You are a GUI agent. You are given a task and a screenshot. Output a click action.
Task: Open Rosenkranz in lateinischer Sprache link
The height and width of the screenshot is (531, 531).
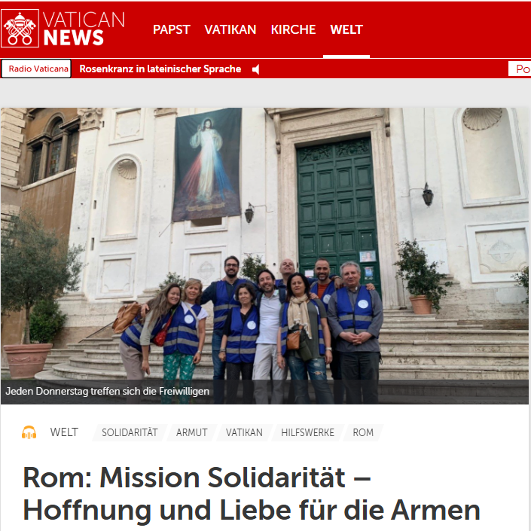160,69
